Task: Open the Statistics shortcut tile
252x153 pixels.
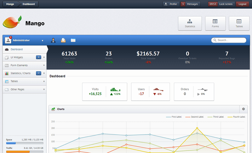Action: pyautogui.click(x=190, y=23)
